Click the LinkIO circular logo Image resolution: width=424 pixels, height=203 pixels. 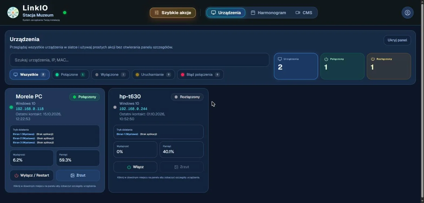(13, 13)
